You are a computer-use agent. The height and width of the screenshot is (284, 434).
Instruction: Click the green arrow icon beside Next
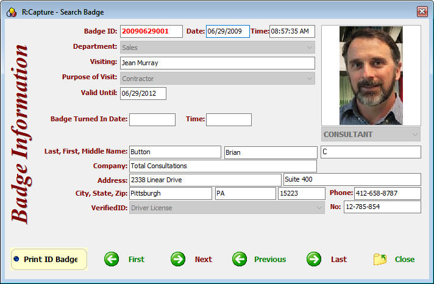pos(178,259)
